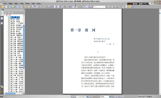Click the icon just right of the Hand tool
This screenshot has height=98, width=161.
[76, 7]
